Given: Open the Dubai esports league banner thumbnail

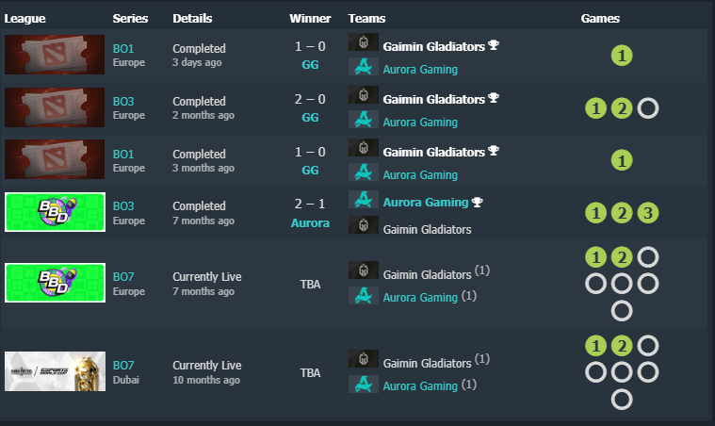Looking at the screenshot, I should [55, 371].
